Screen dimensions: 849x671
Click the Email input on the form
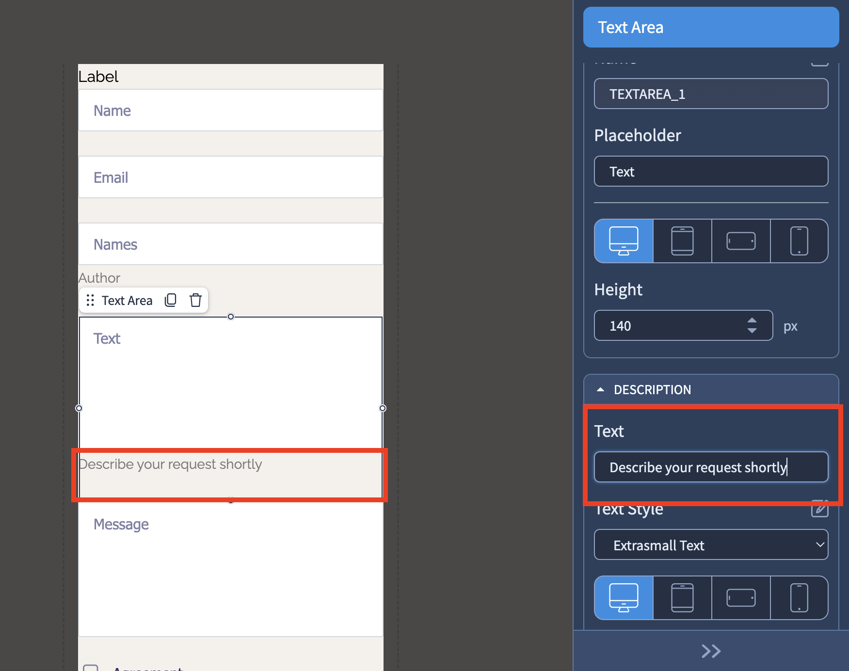pyautogui.click(x=231, y=177)
